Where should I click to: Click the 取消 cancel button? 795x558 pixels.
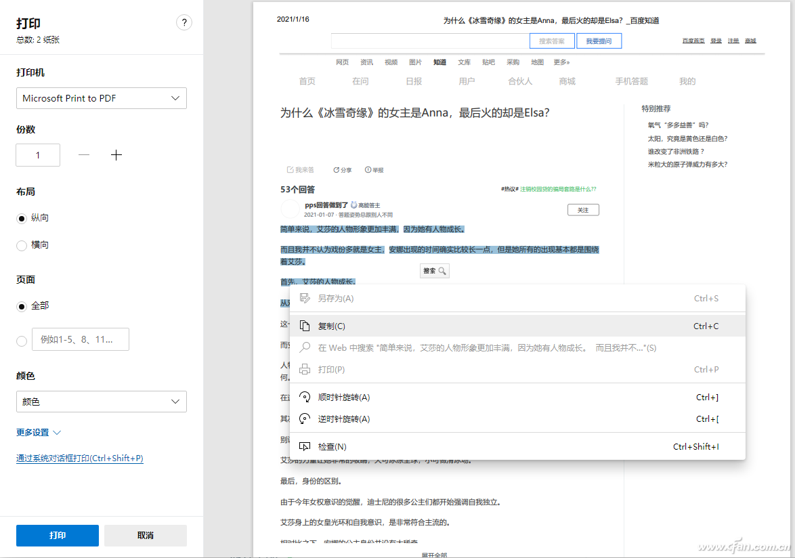tap(146, 535)
